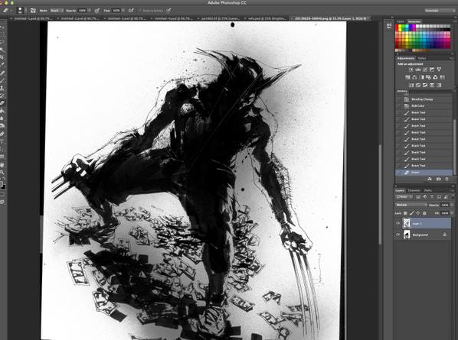Filter layers by type layers
This screenshot has height=340, width=458.
tap(432, 197)
